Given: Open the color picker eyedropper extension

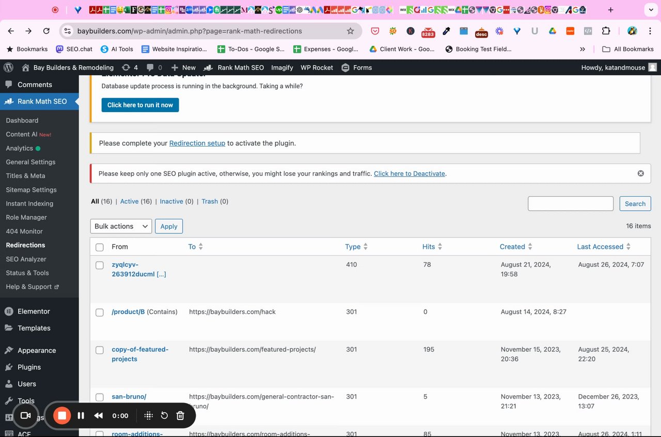Looking at the screenshot, I should [x=446, y=31].
